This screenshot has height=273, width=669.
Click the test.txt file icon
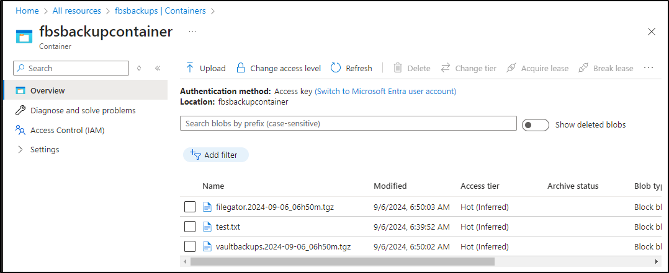tap(207, 227)
